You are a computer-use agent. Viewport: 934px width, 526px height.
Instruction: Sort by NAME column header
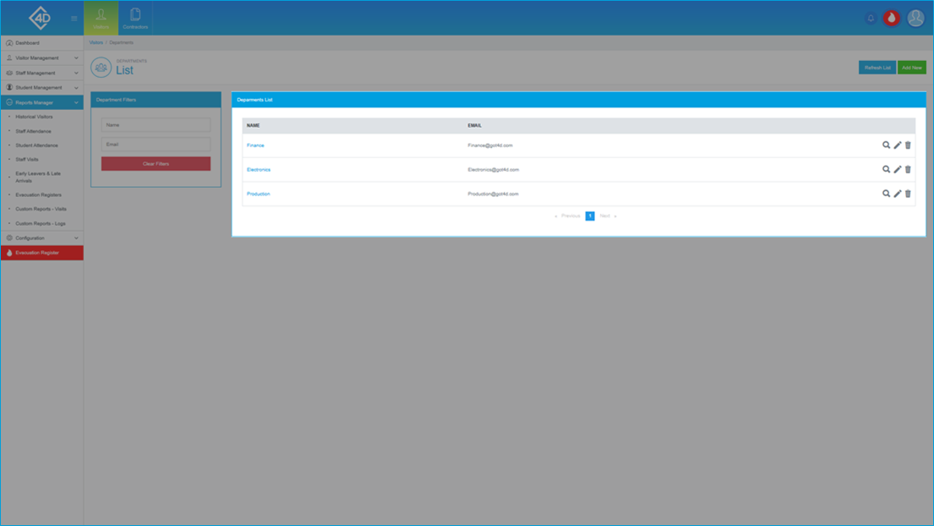[x=254, y=126]
